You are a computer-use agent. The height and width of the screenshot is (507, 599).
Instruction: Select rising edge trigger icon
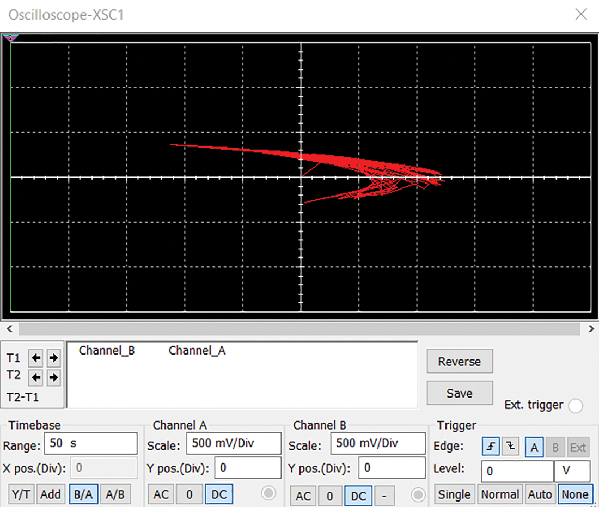pyautogui.click(x=490, y=447)
